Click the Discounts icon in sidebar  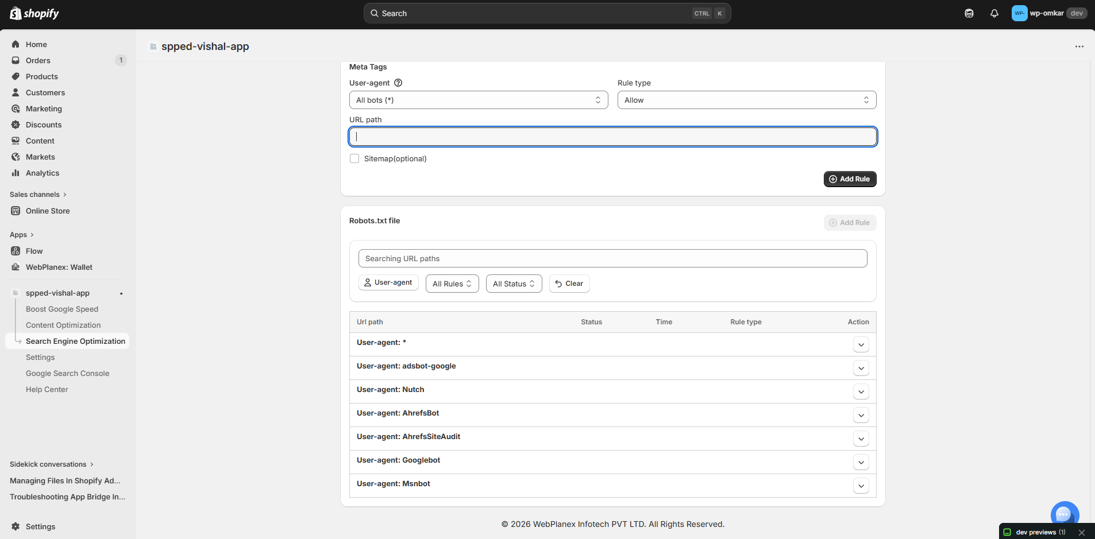click(16, 125)
